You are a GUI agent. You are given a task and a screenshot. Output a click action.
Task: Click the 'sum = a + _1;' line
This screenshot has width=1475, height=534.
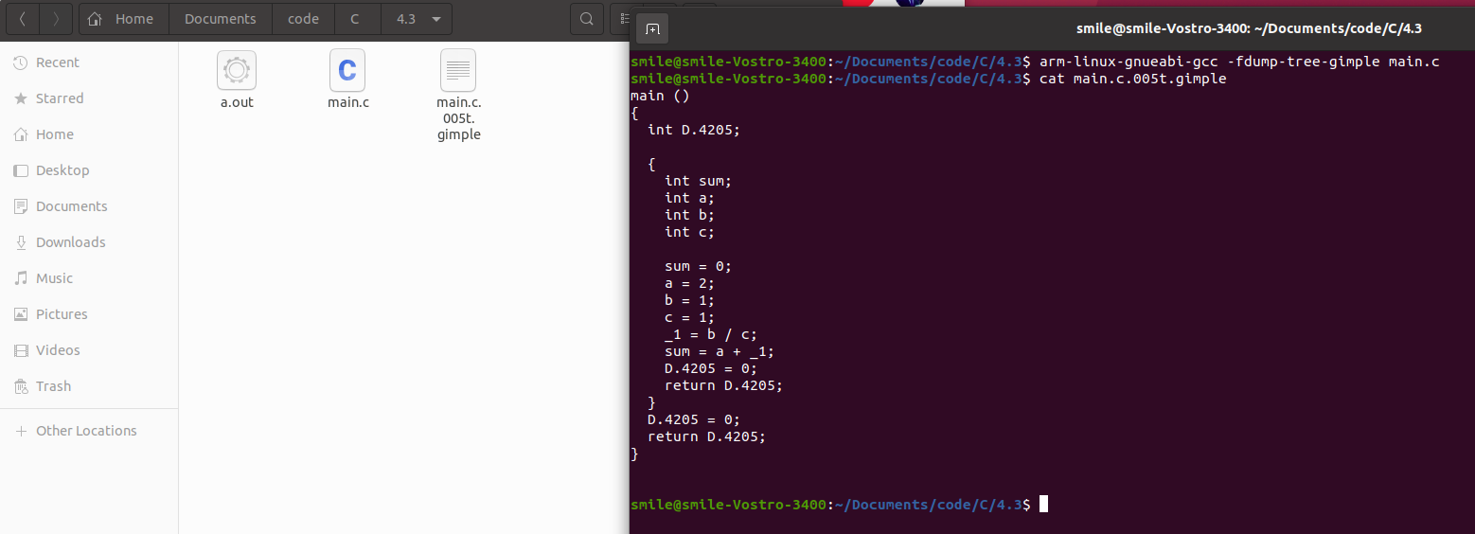tap(720, 351)
